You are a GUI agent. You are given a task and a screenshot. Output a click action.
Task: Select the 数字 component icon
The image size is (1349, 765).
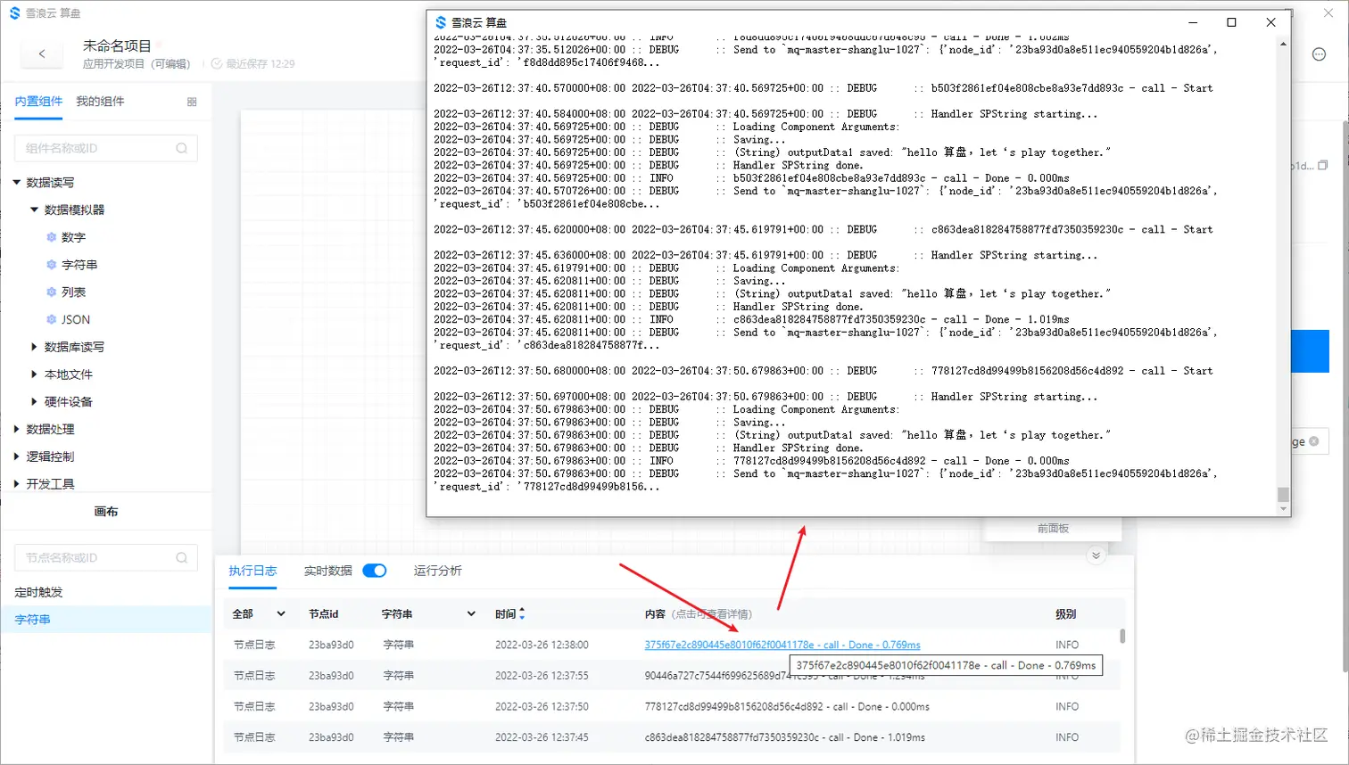(52, 237)
